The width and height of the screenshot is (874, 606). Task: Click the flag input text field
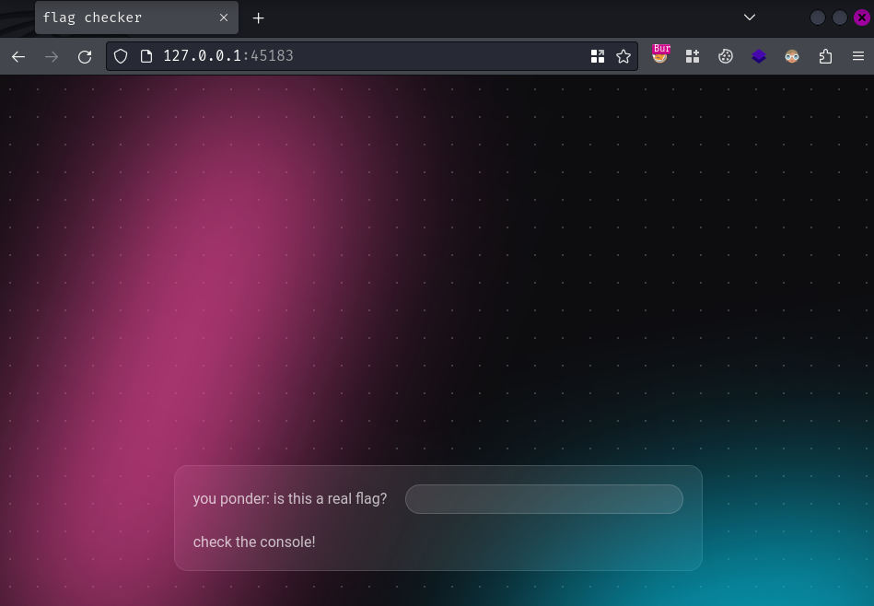pyautogui.click(x=544, y=499)
